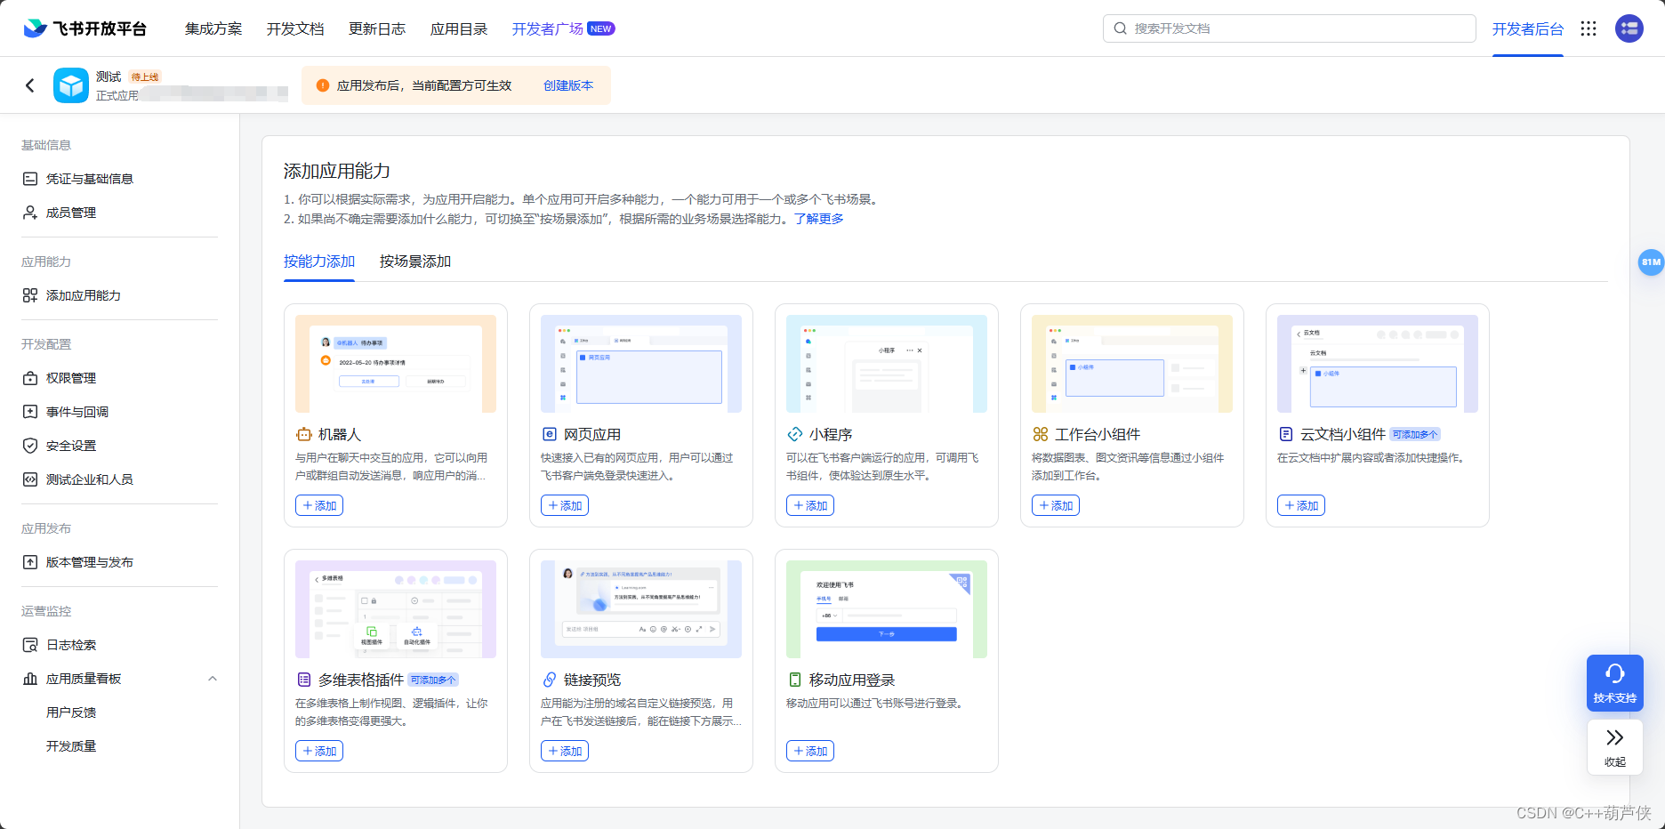Add the 工作台小组件 capability
Screen dimensions: 1665x829
[x=1056, y=505]
